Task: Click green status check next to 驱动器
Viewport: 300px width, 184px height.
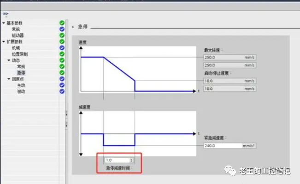Action: tap(62, 35)
